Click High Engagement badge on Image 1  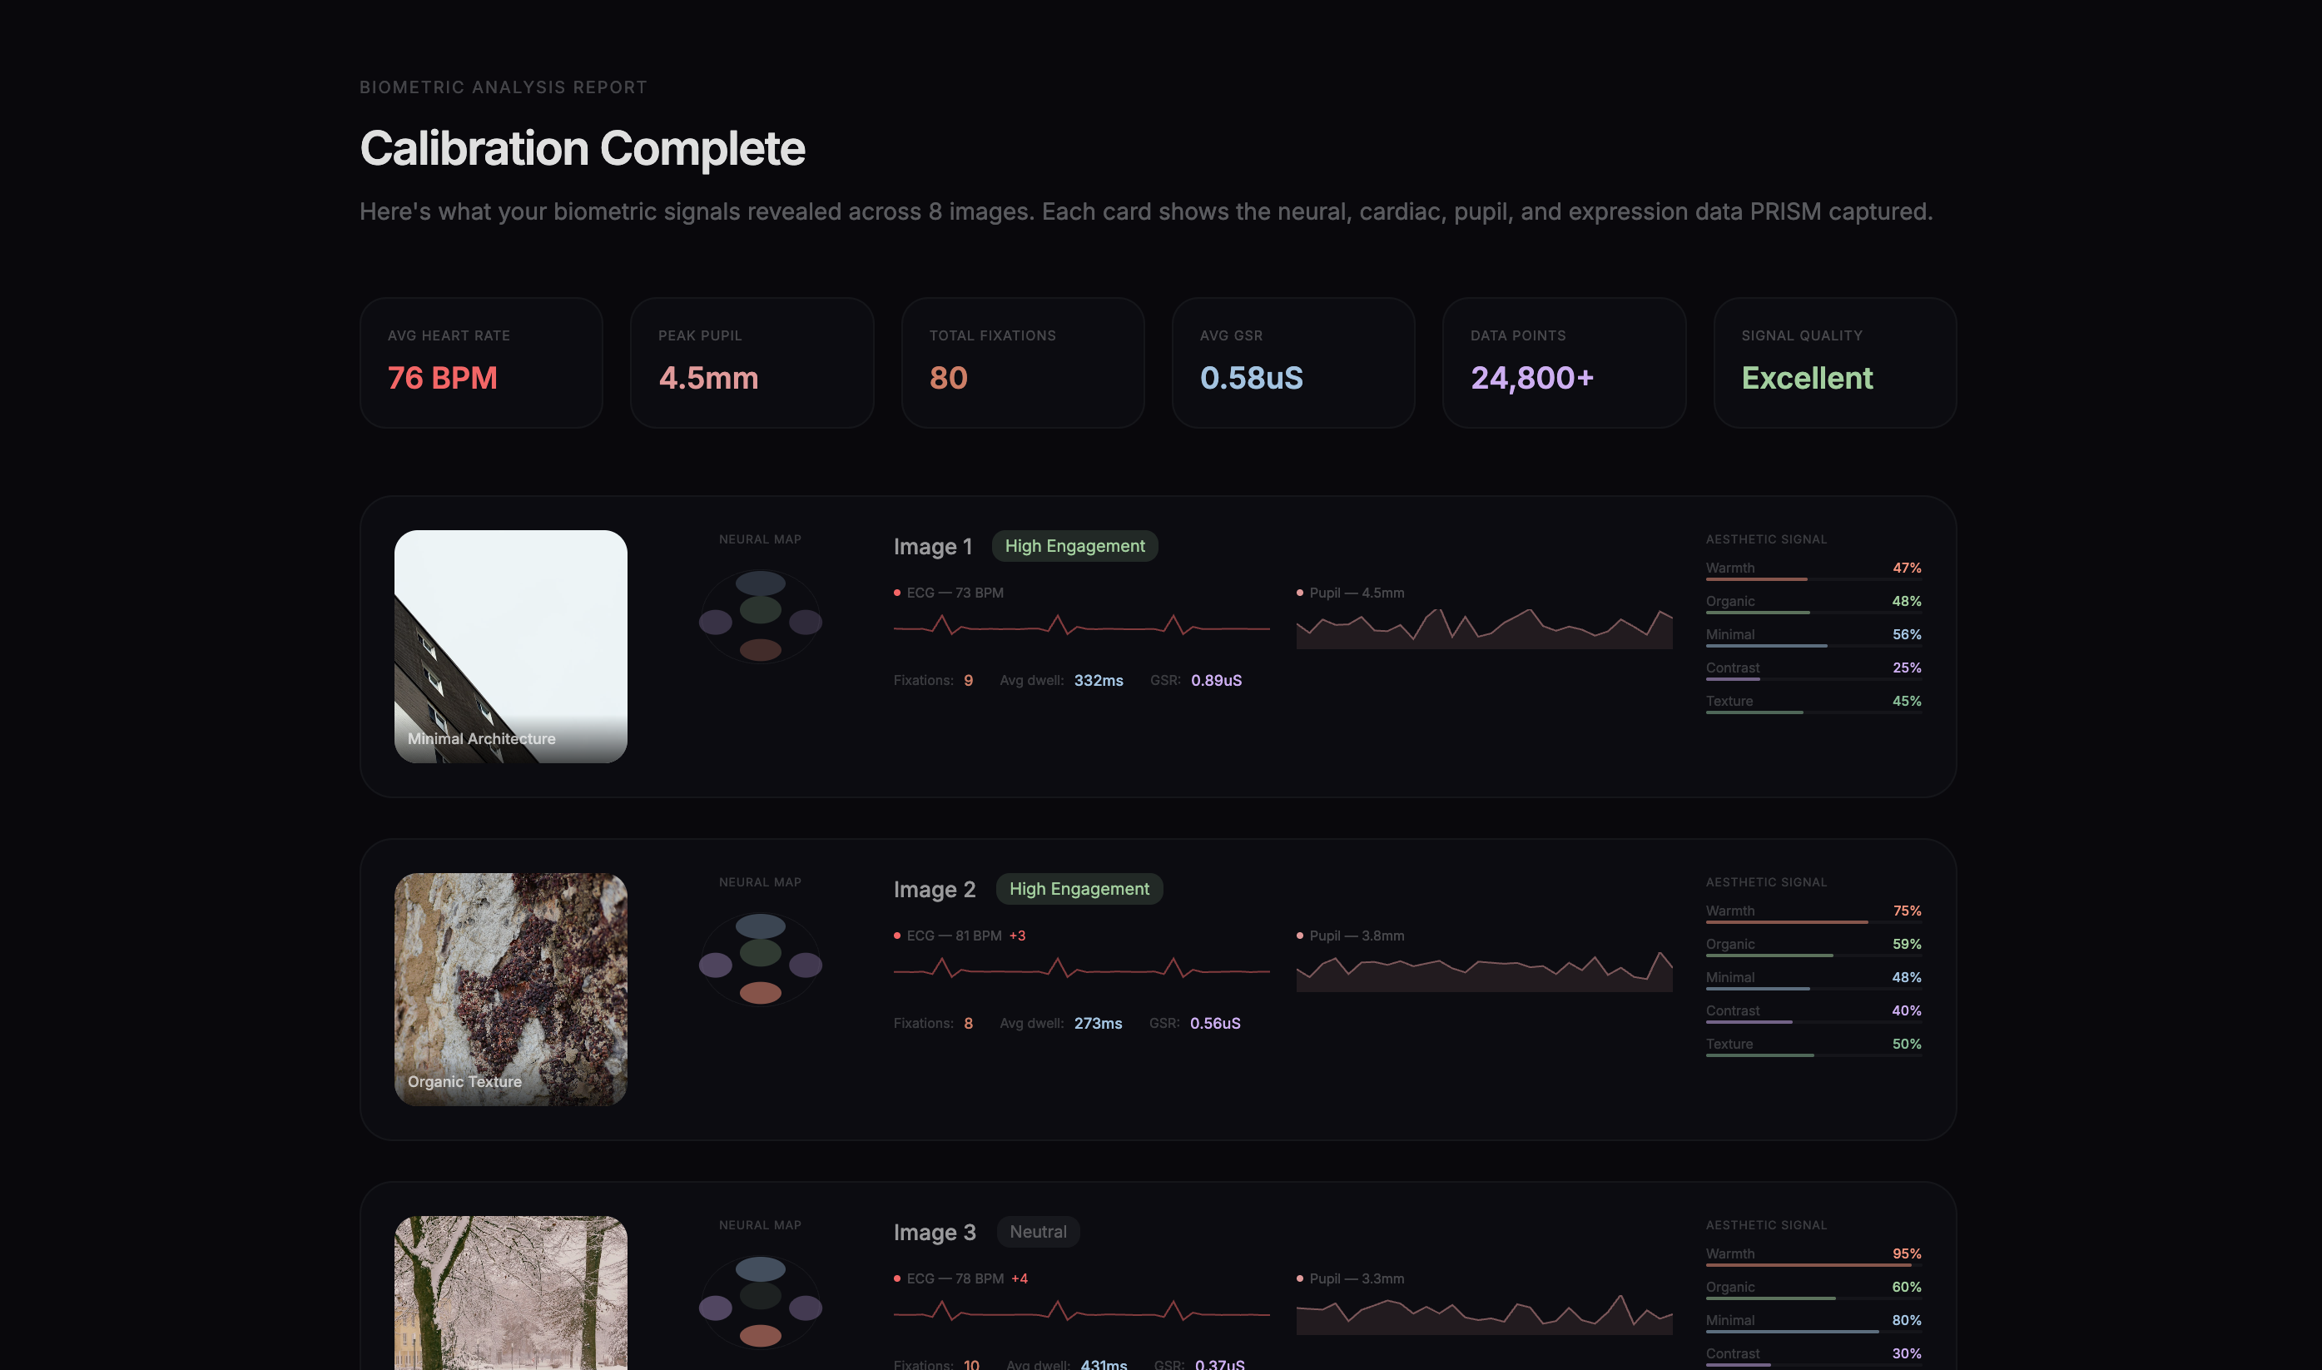click(x=1074, y=546)
